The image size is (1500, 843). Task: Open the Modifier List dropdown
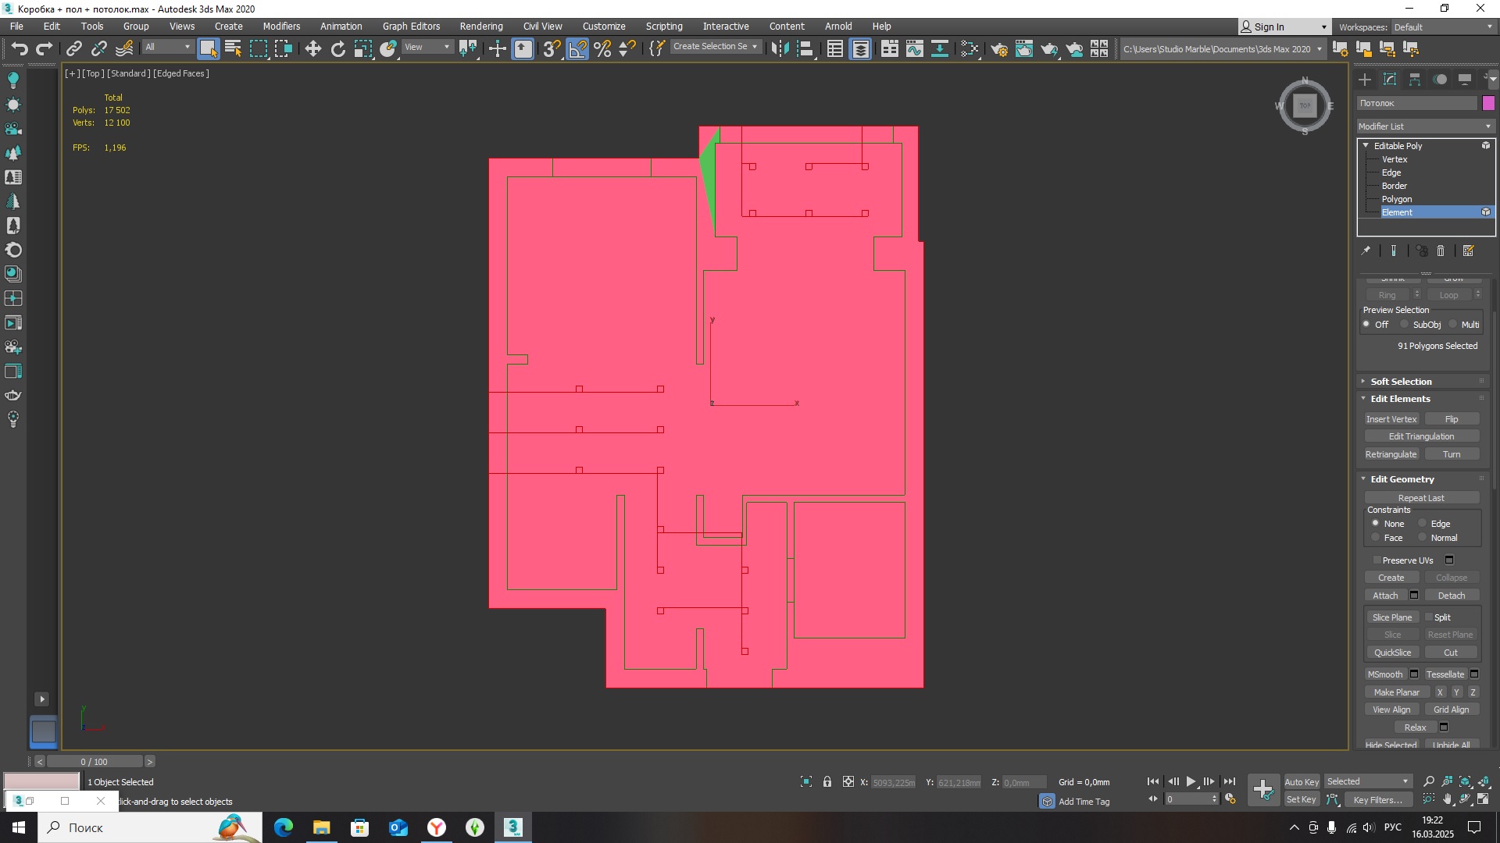[x=1425, y=126]
